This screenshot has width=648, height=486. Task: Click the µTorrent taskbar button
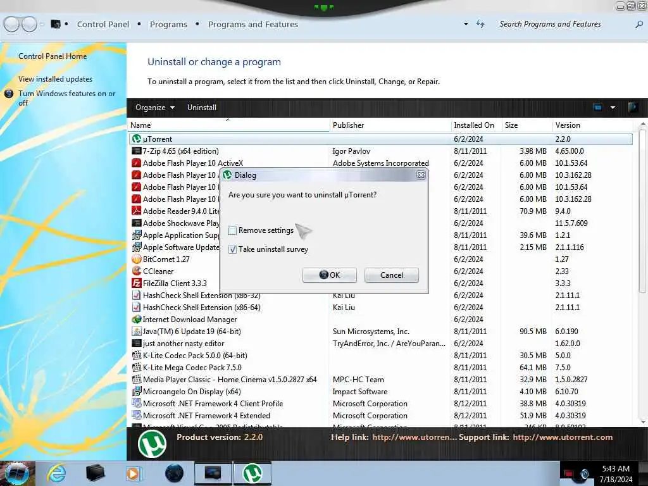pyautogui.click(x=252, y=473)
